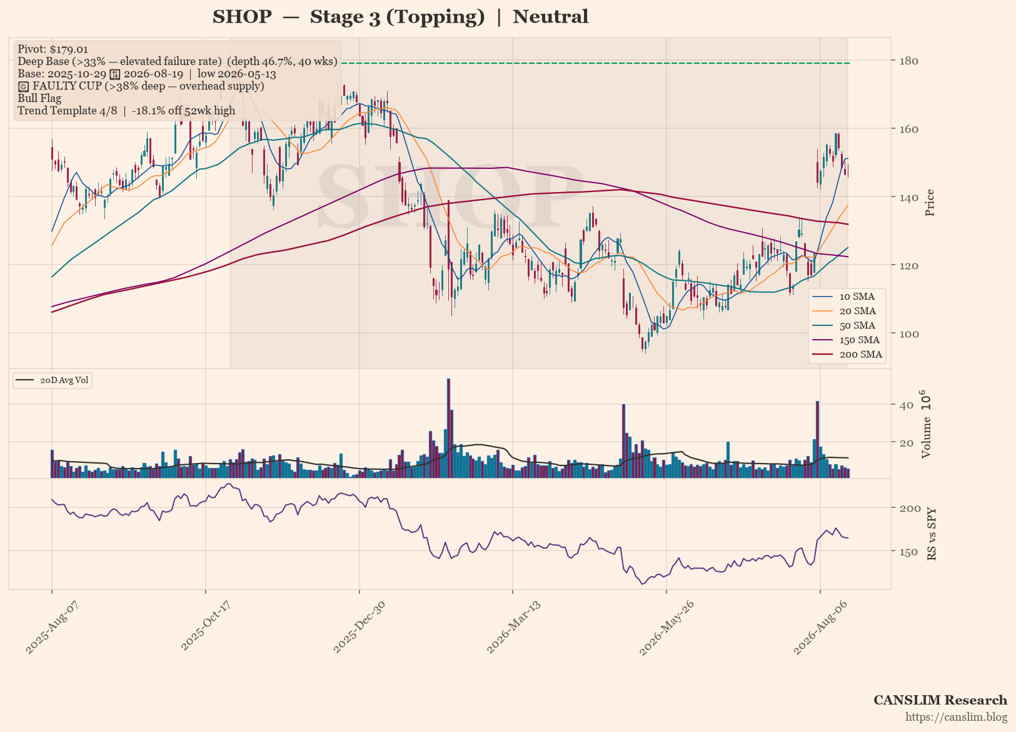Click the tallest volume bar in the volume panel
Screen dimensions: 1016x732
tap(448, 428)
